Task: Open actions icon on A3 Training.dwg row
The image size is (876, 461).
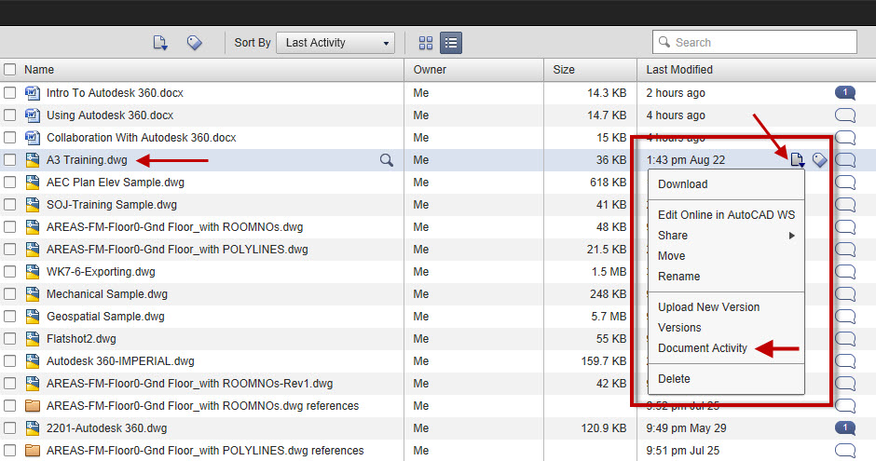Action: [797, 160]
